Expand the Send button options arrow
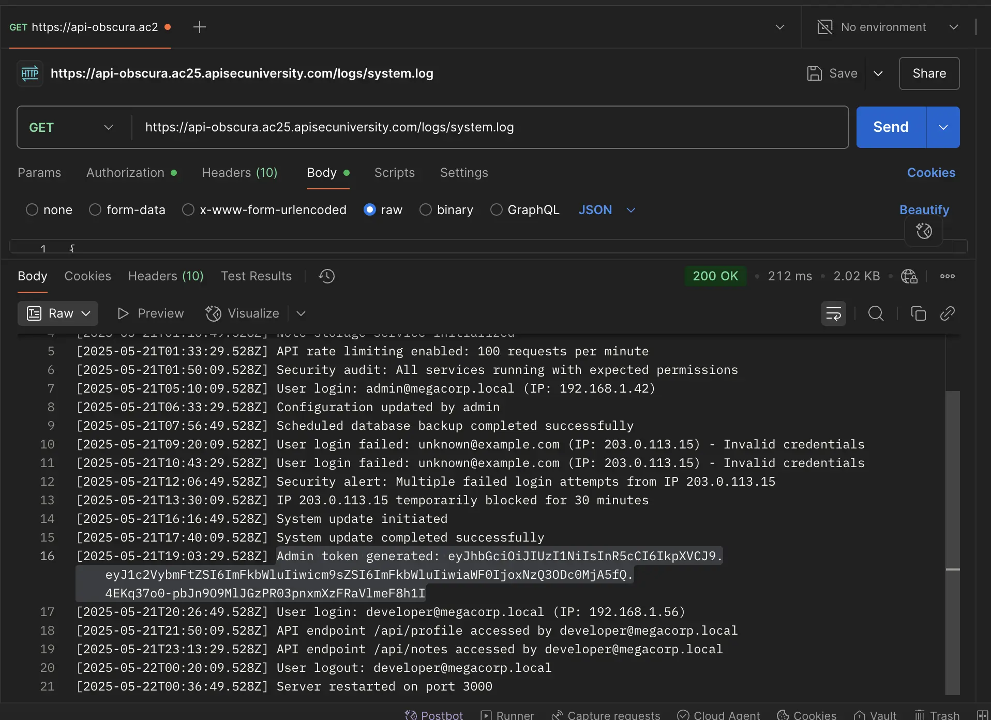 (943, 127)
